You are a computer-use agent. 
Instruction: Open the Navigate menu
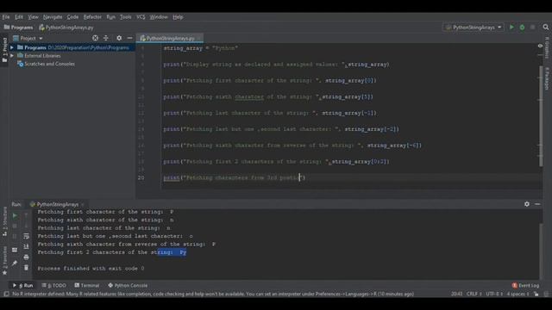53,17
